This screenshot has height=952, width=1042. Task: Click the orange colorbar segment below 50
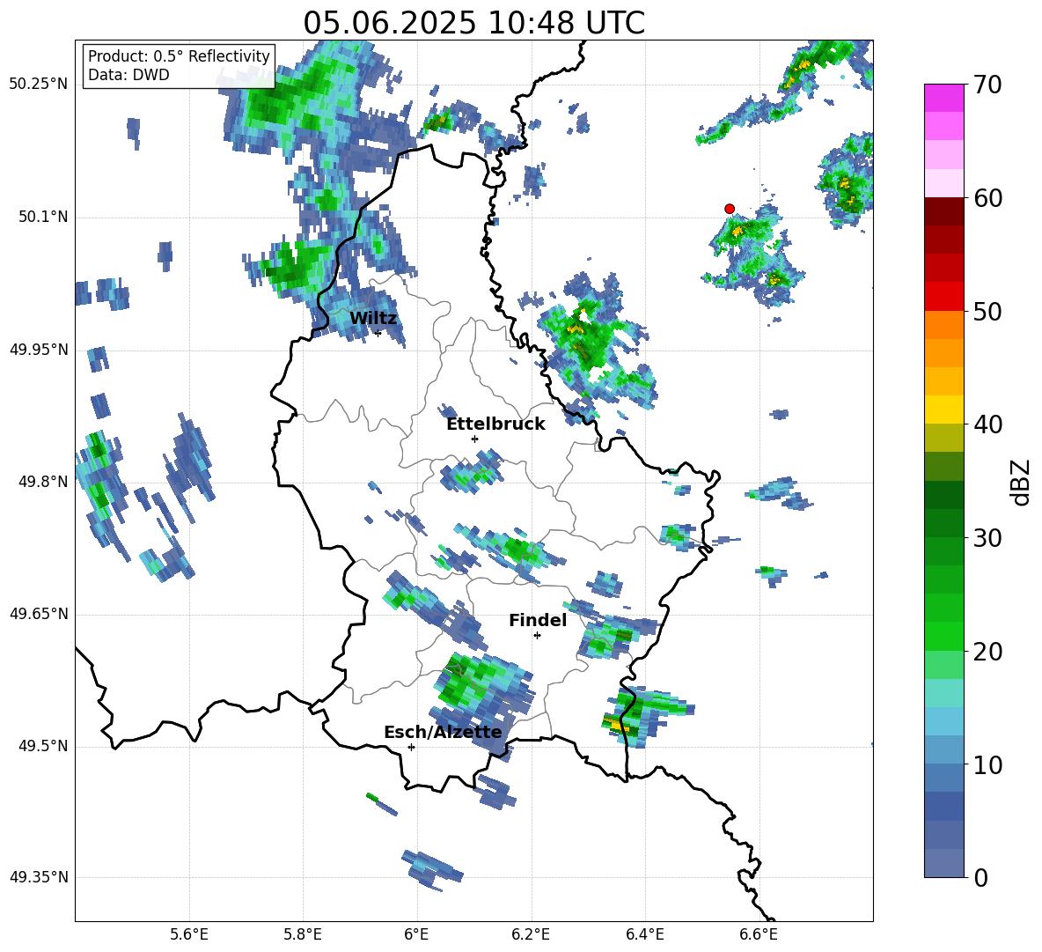coord(943,324)
